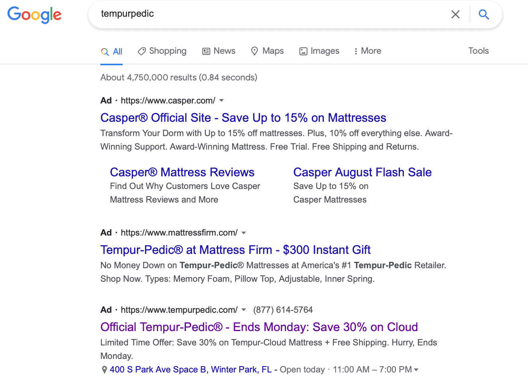Clear the search box with X icon
The image size is (528, 386).
tap(455, 15)
